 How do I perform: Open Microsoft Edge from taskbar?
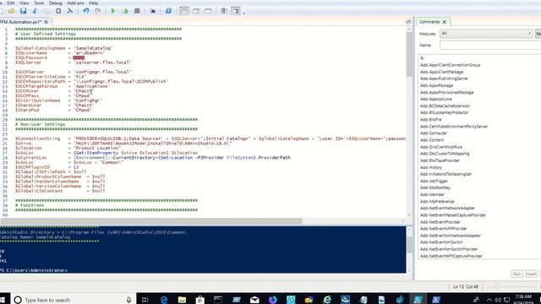(x=163, y=300)
